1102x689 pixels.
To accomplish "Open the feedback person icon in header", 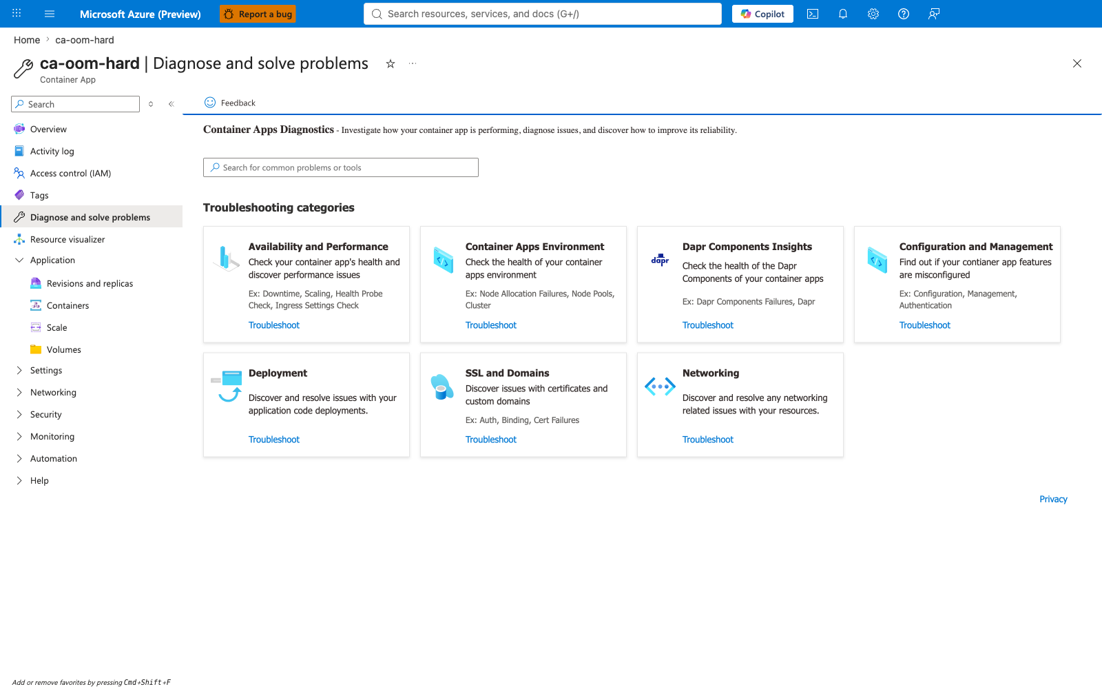I will point(934,14).
